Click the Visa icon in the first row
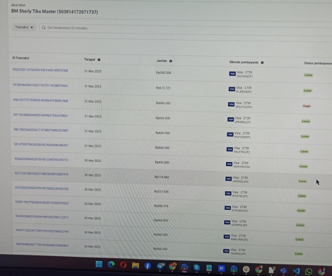Image resolution: width=332 pixels, height=276 pixels. pos(231,74)
